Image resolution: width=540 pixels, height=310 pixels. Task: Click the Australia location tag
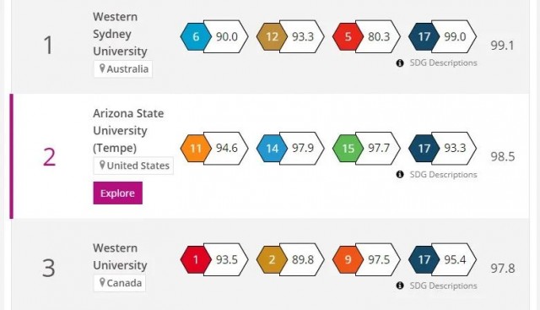point(123,69)
